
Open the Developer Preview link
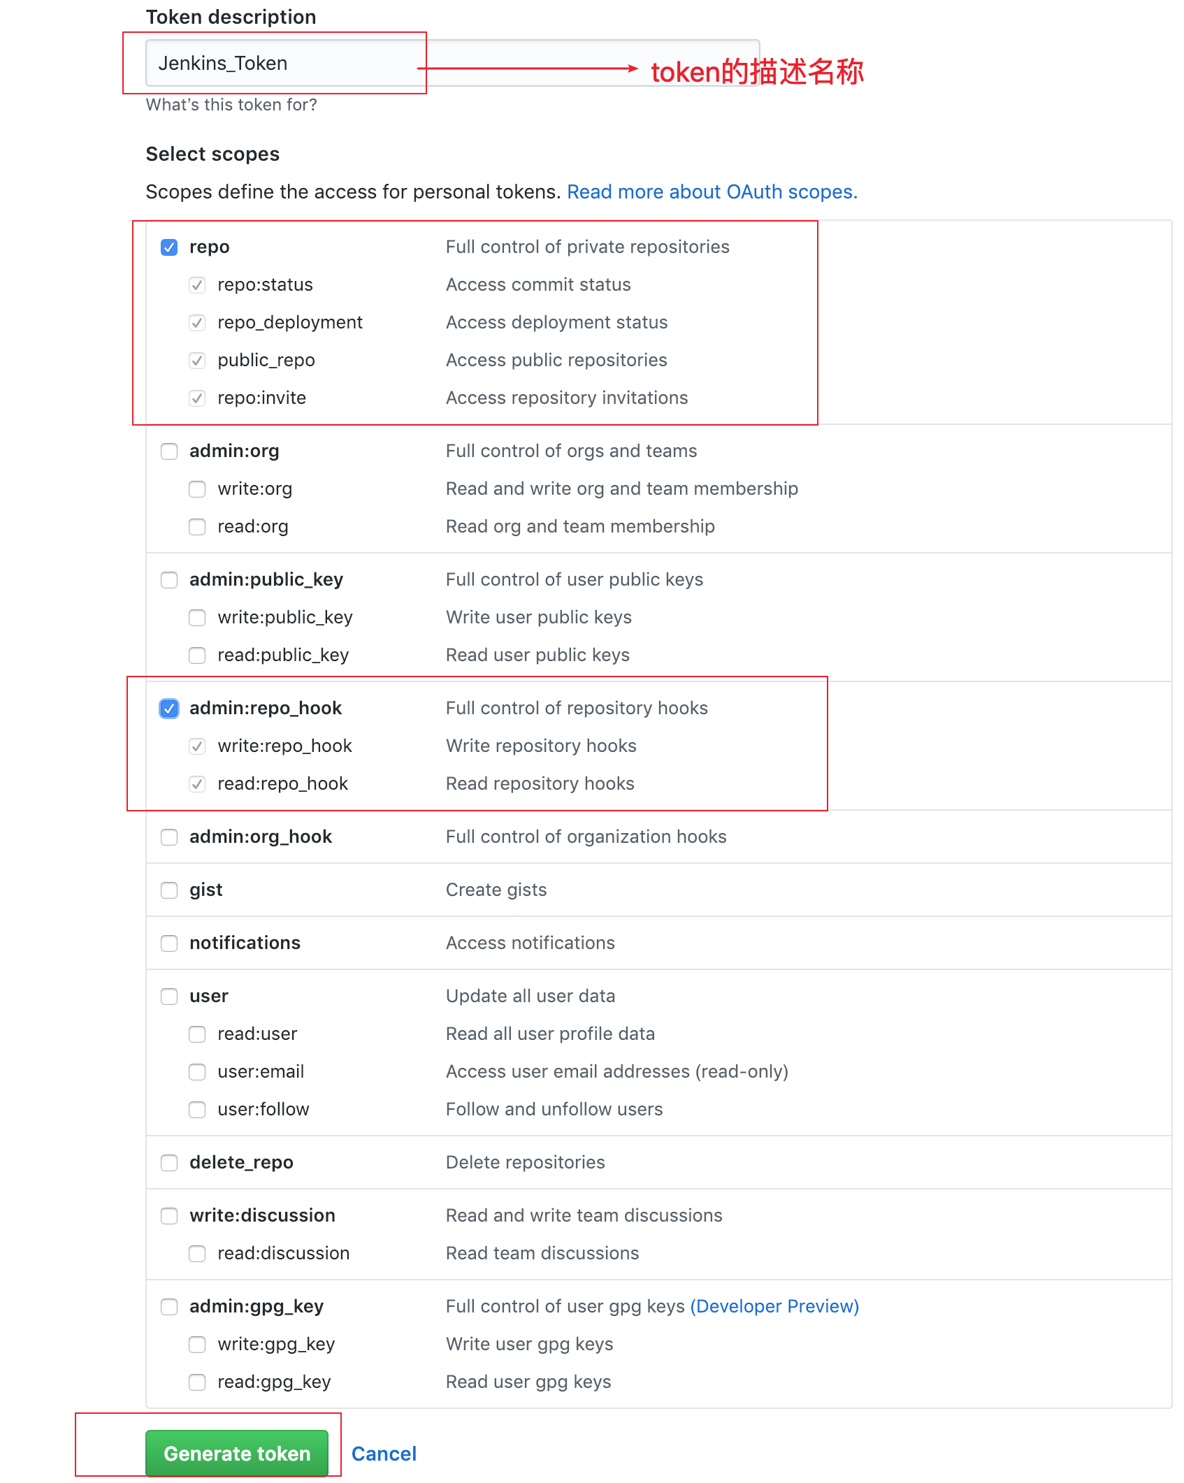(x=774, y=1306)
